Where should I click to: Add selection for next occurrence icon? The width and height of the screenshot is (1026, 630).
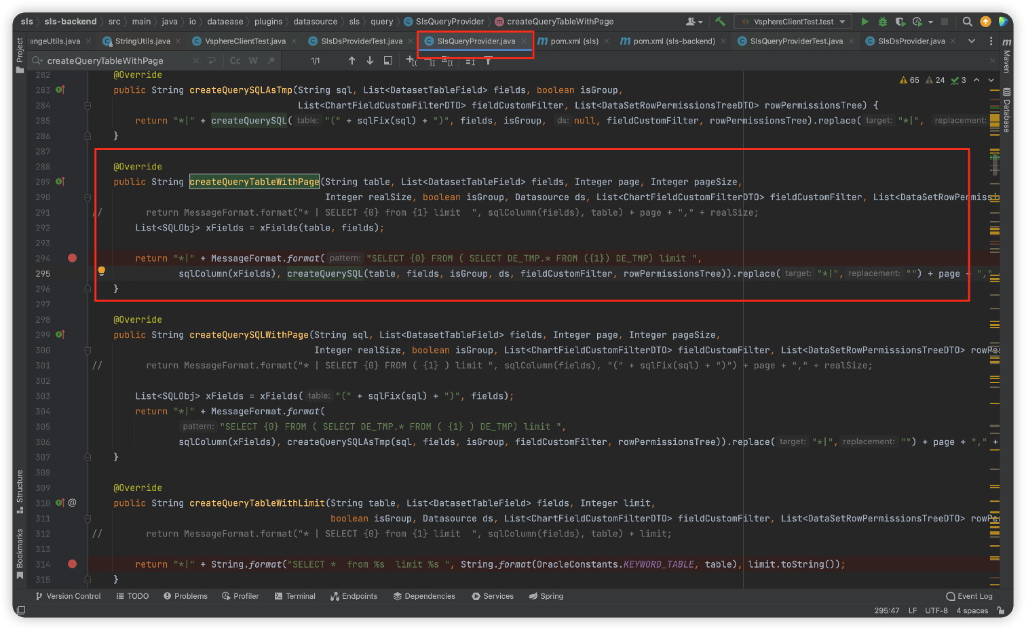click(411, 60)
